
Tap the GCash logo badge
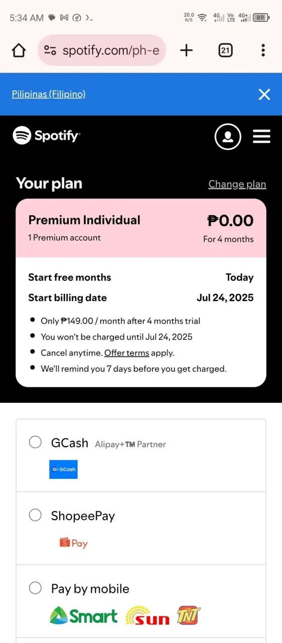click(63, 469)
